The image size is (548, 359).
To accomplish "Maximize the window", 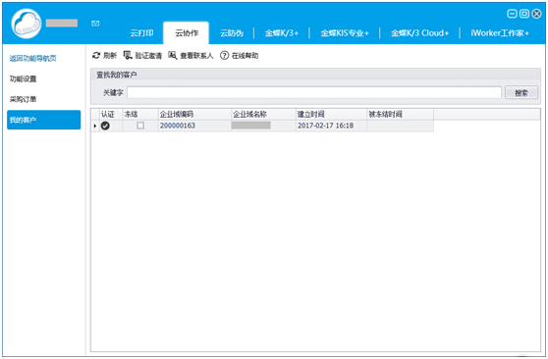I will coord(523,14).
